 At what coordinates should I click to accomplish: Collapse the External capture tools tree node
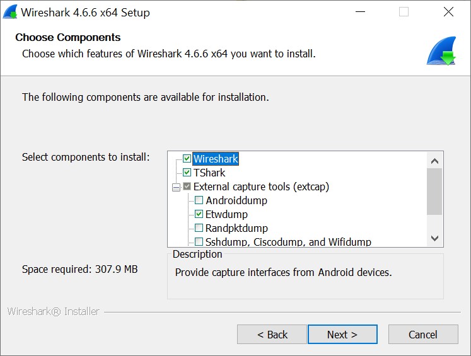[176, 187]
